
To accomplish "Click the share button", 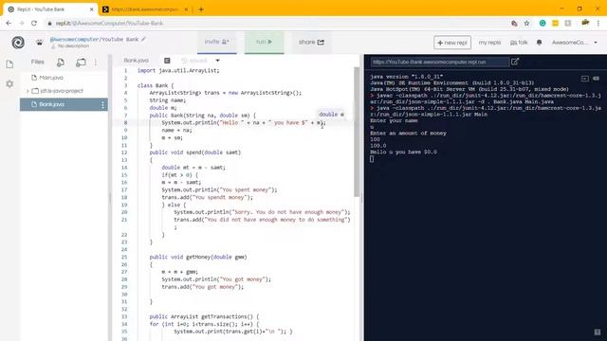I will (x=311, y=42).
